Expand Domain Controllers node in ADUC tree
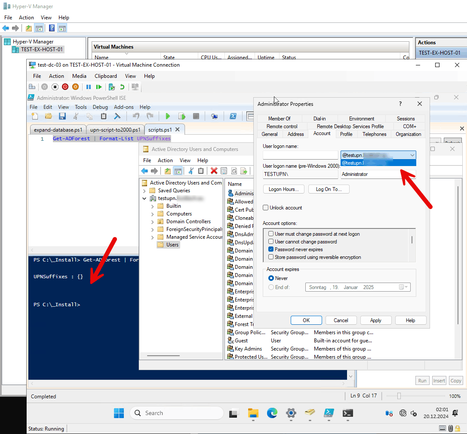The width and height of the screenshot is (467, 434). pyautogui.click(x=153, y=222)
